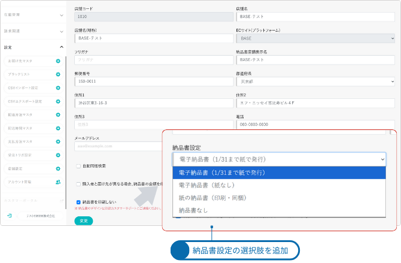This screenshot has height=263, width=401.
Task: Click the empty 住所3 input field
Action: (154, 125)
